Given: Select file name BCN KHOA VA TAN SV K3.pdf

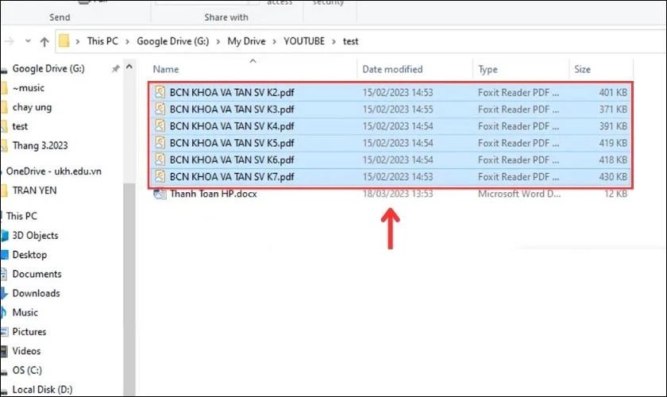Looking at the screenshot, I should point(232,110).
